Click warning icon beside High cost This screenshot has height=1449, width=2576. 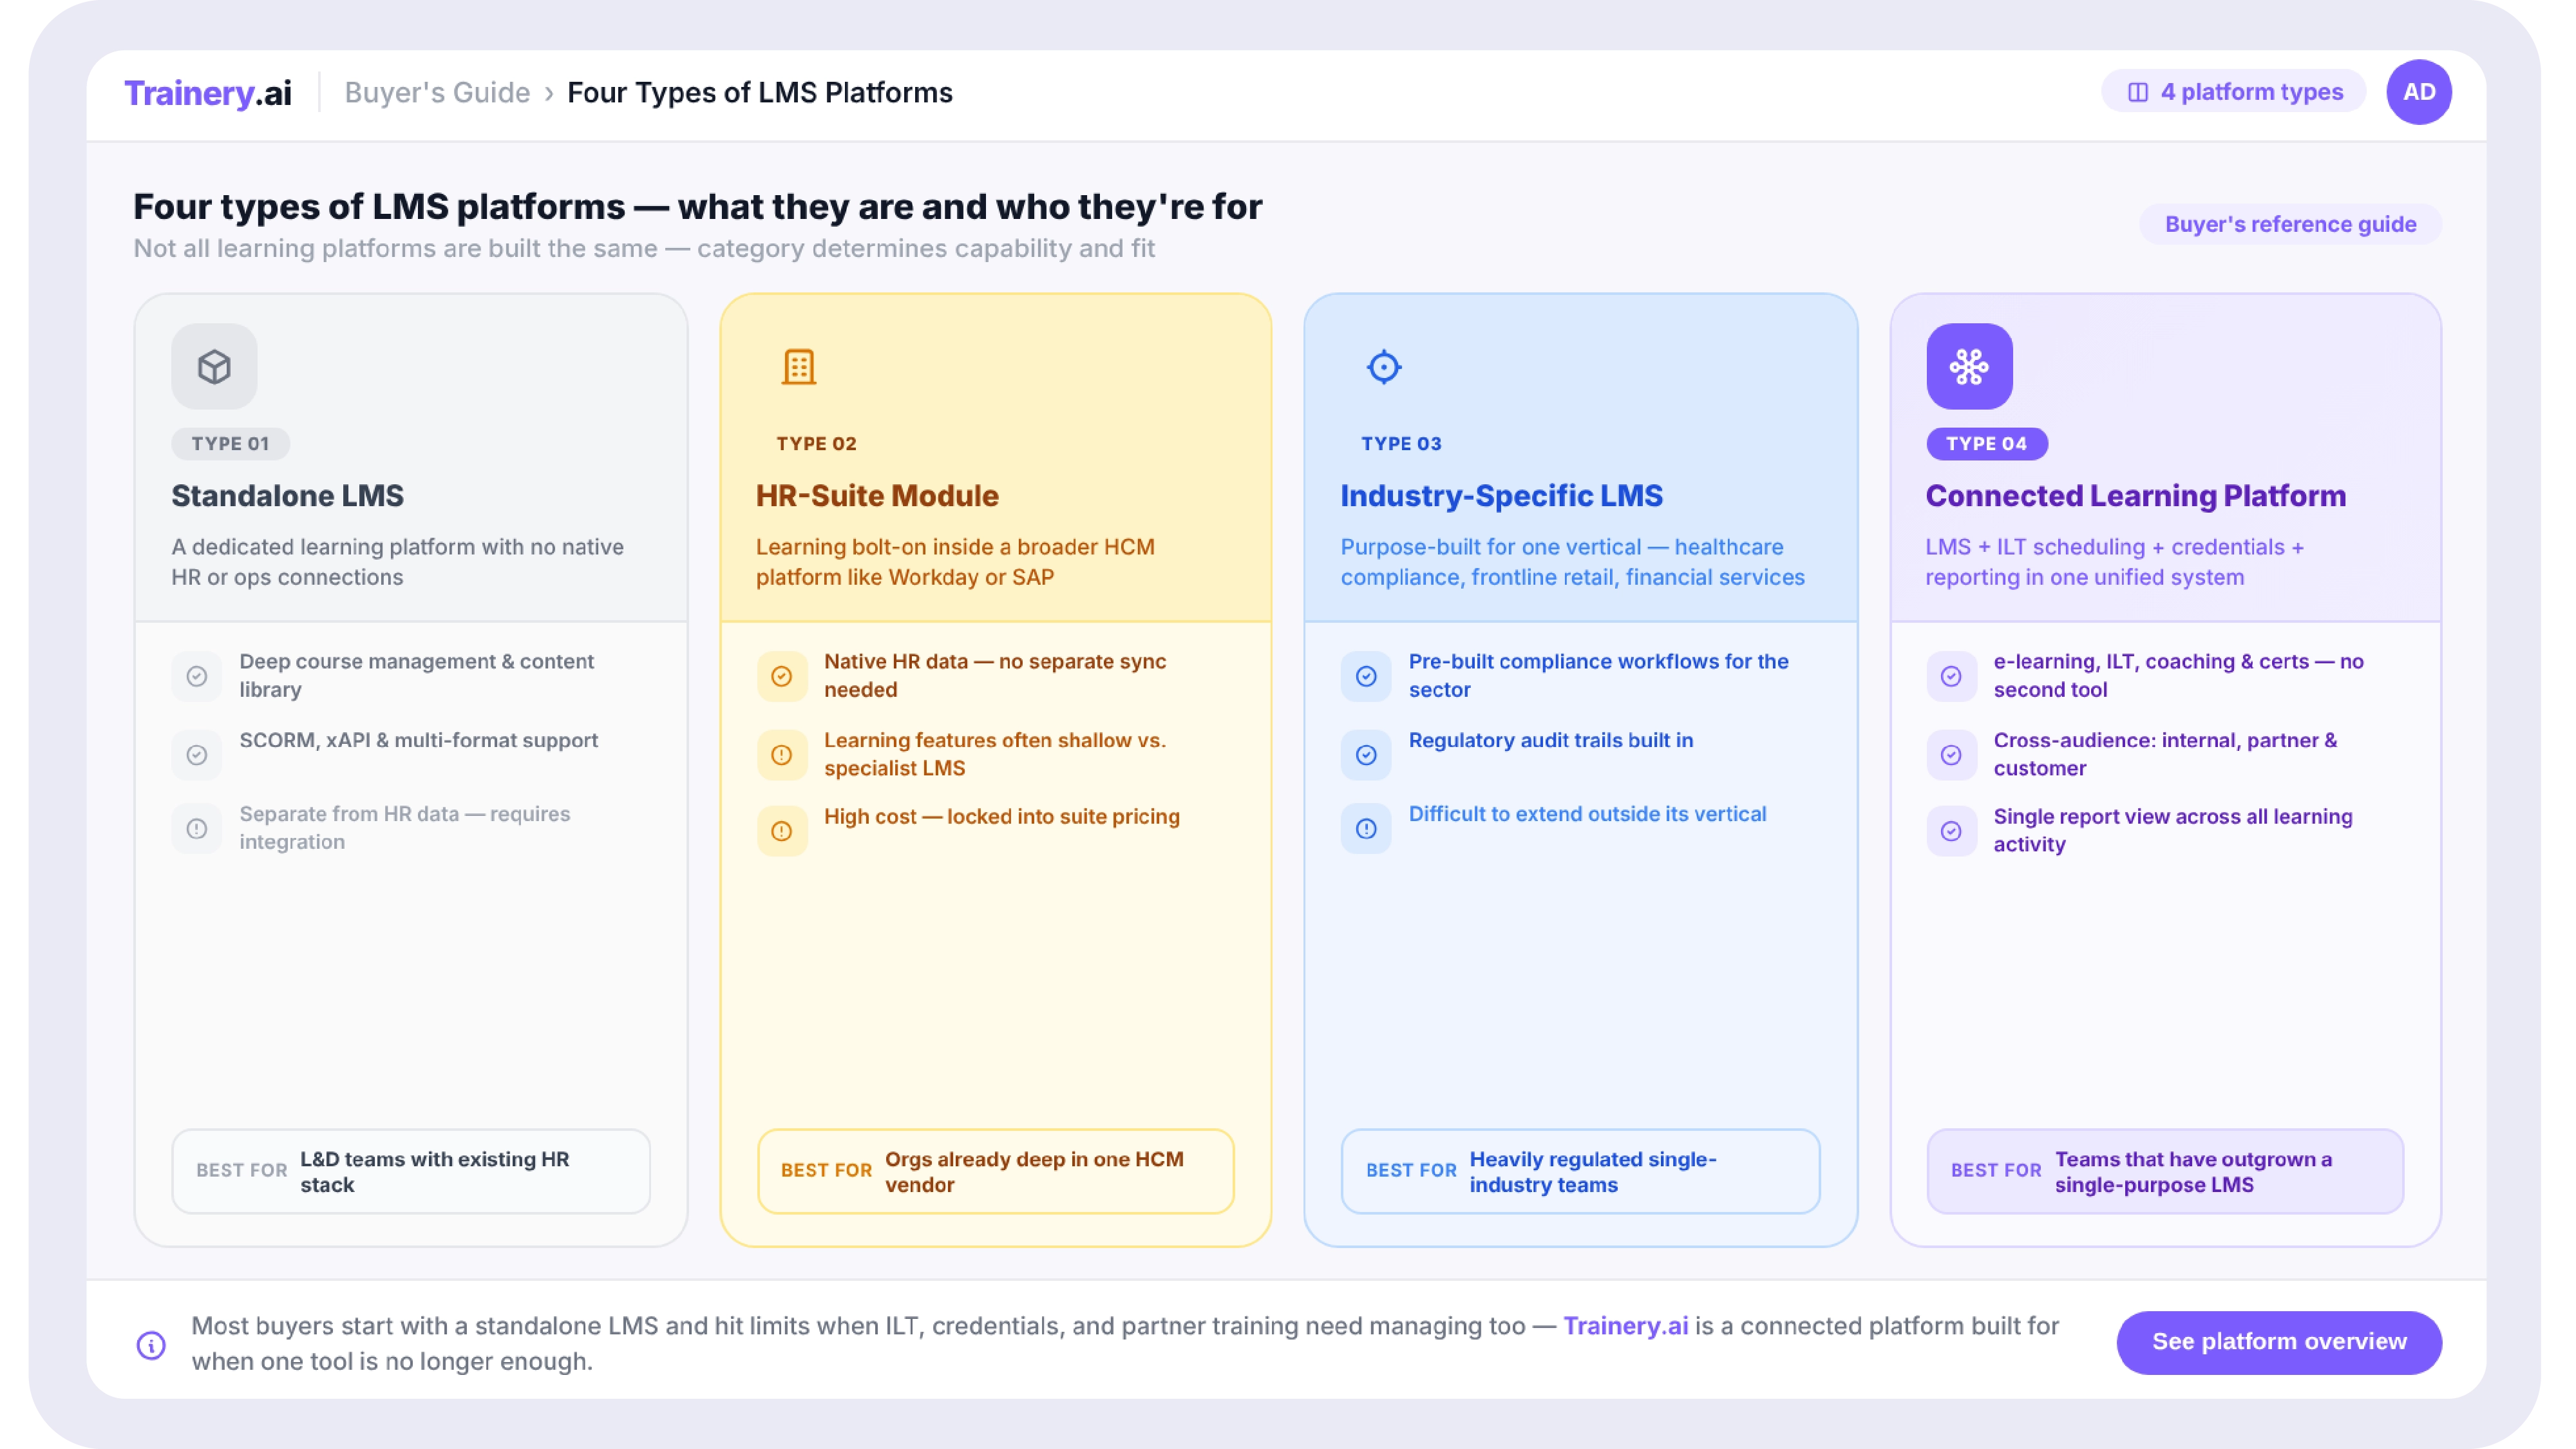point(782,831)
